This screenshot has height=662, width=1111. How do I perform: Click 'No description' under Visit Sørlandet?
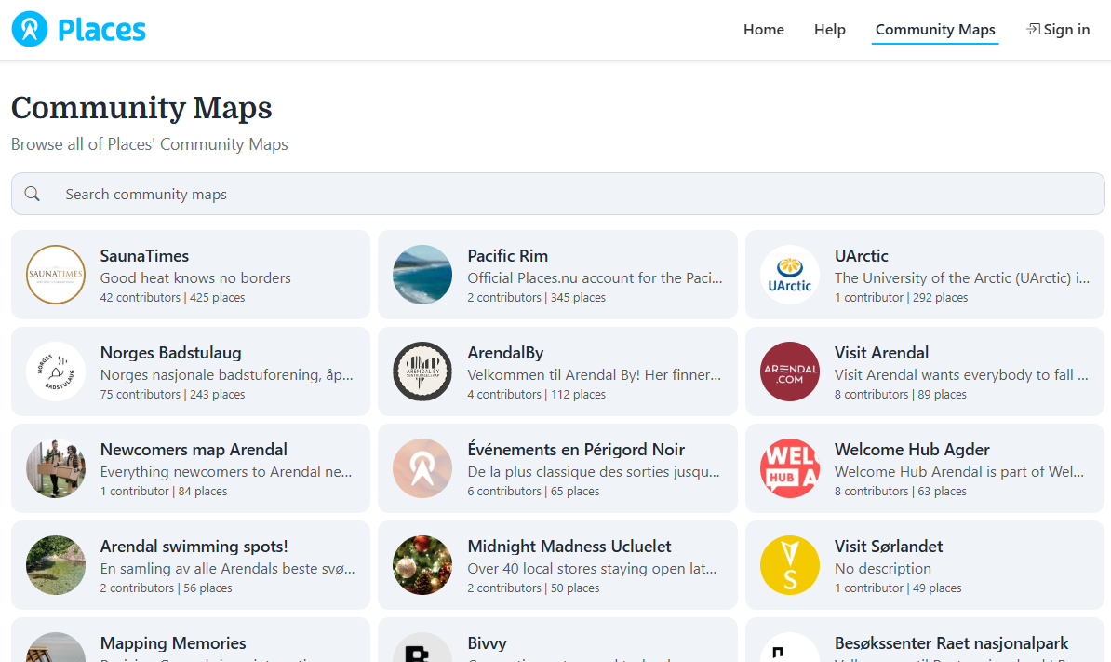pos(883,569)
